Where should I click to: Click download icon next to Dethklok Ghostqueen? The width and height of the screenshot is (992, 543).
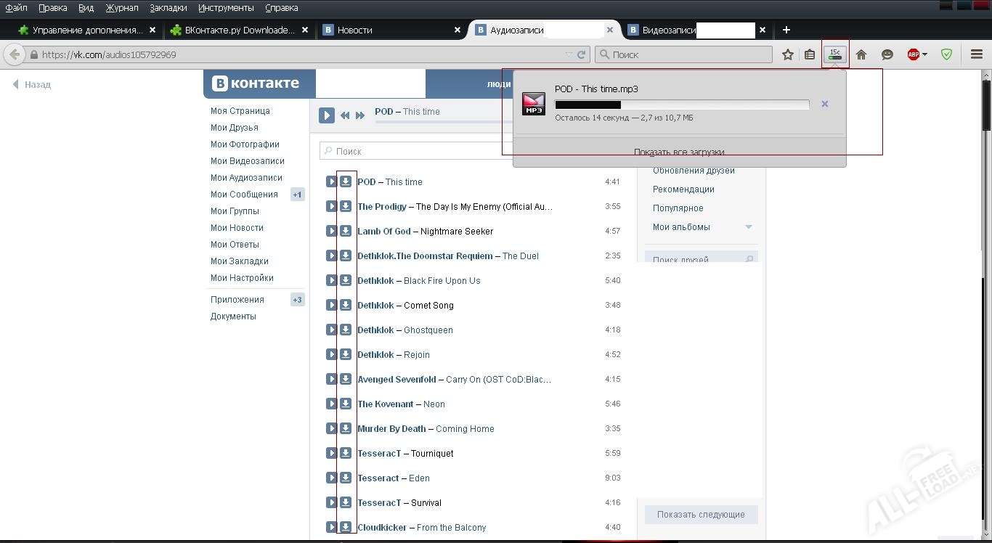click(x=346, y=330)
